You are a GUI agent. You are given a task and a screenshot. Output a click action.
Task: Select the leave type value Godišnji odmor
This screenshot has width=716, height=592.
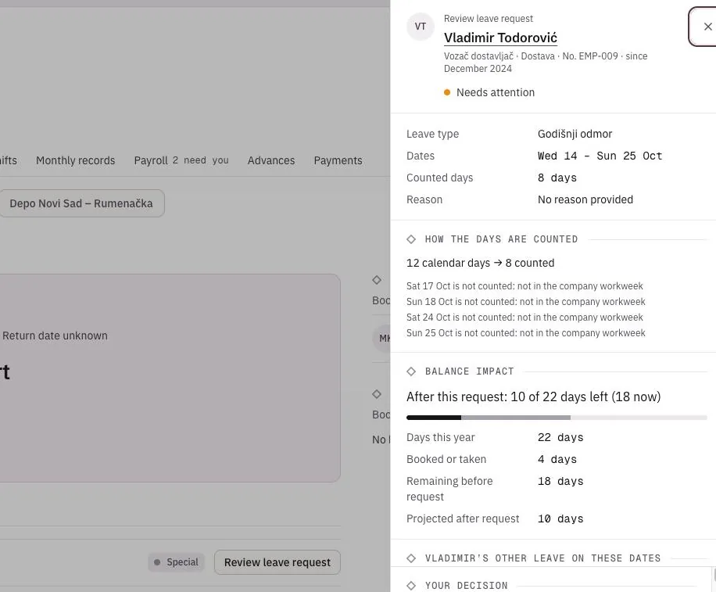click(575, 134)
